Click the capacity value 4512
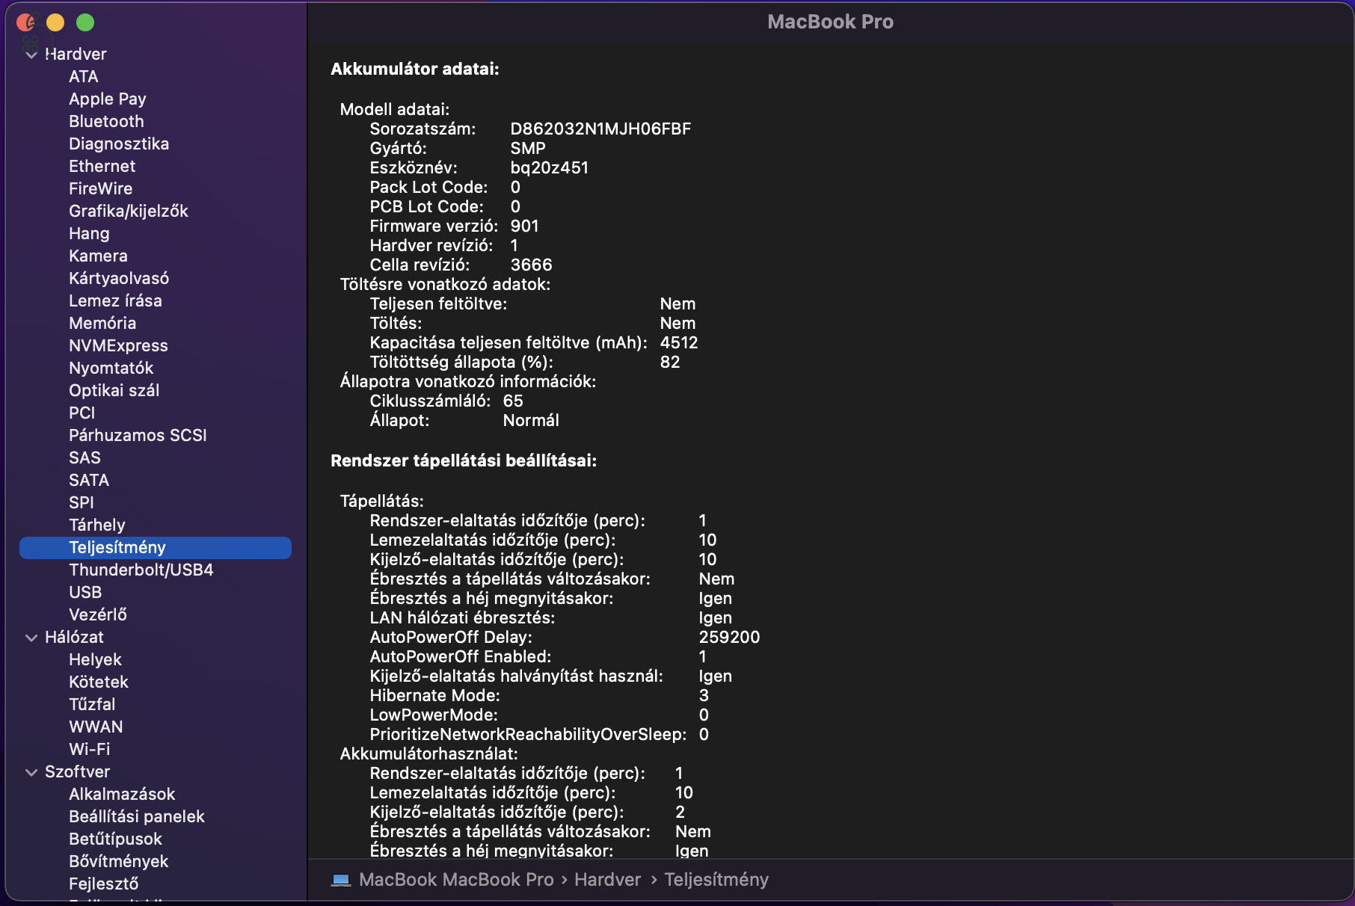1355x906 pixels. [679, 342]
